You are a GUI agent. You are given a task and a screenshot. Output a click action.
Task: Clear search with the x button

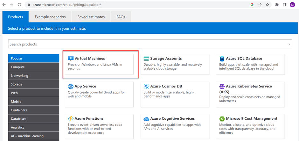point(289,45)
